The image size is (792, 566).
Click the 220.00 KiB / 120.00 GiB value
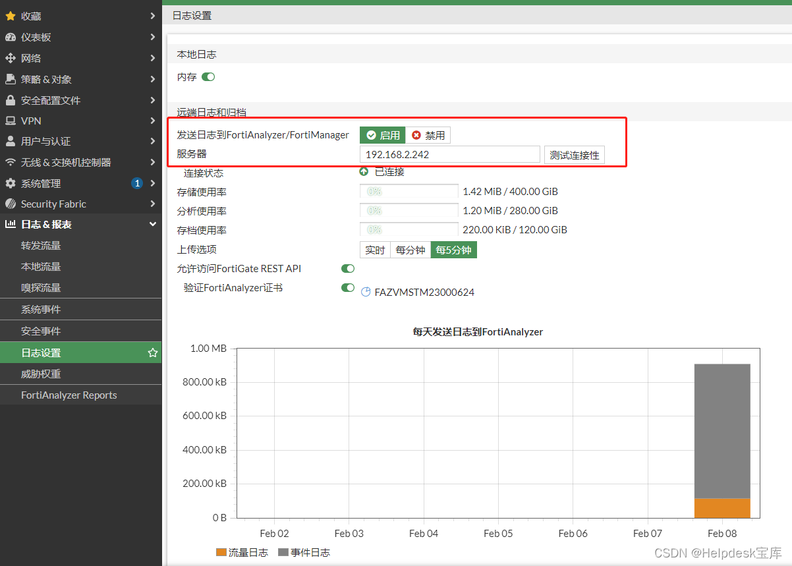point(515,230)
